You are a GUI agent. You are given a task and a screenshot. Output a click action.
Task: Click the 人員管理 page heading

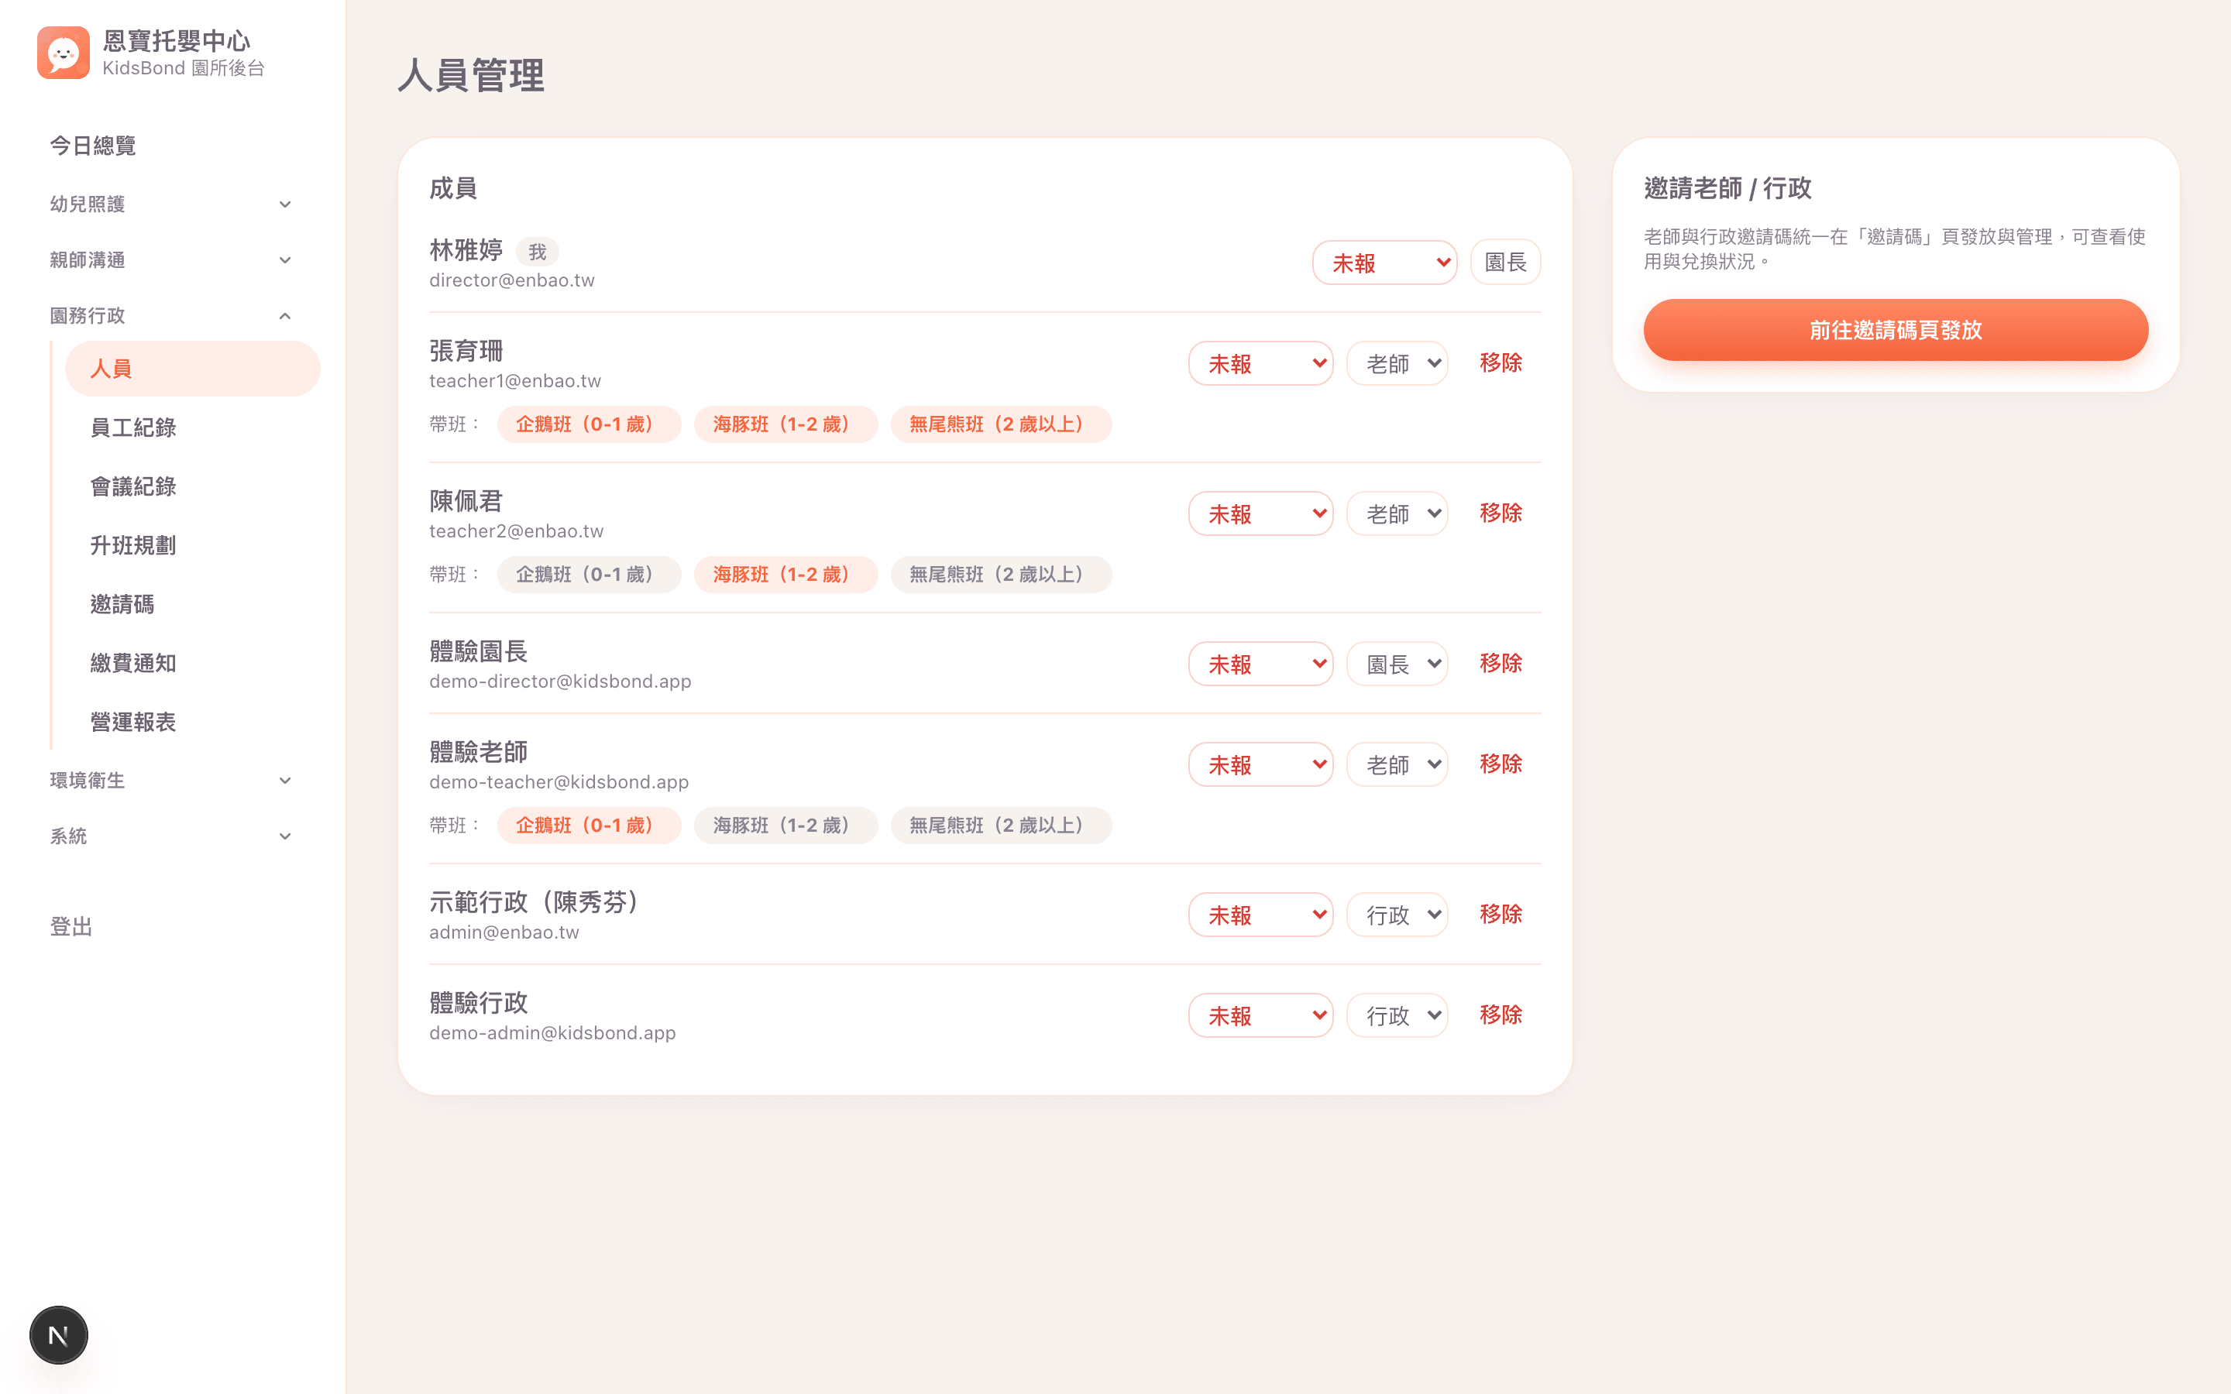coord(471,74)
